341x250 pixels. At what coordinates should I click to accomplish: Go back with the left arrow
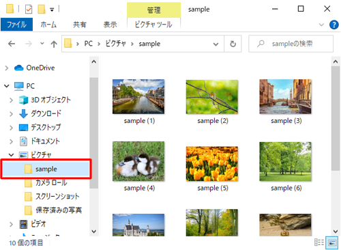point(12,44)
